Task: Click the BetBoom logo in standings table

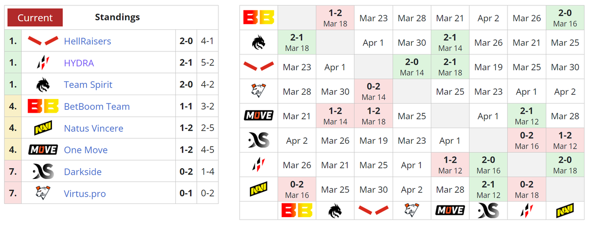Action: pyautogui.click(x=43, y=106)
